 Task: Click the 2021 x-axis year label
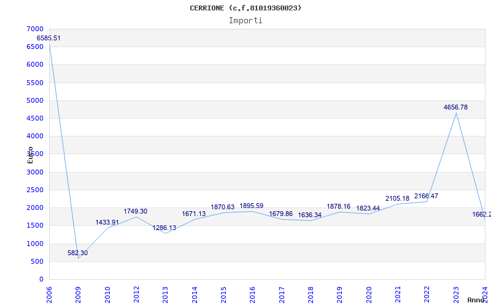(398, 295)
